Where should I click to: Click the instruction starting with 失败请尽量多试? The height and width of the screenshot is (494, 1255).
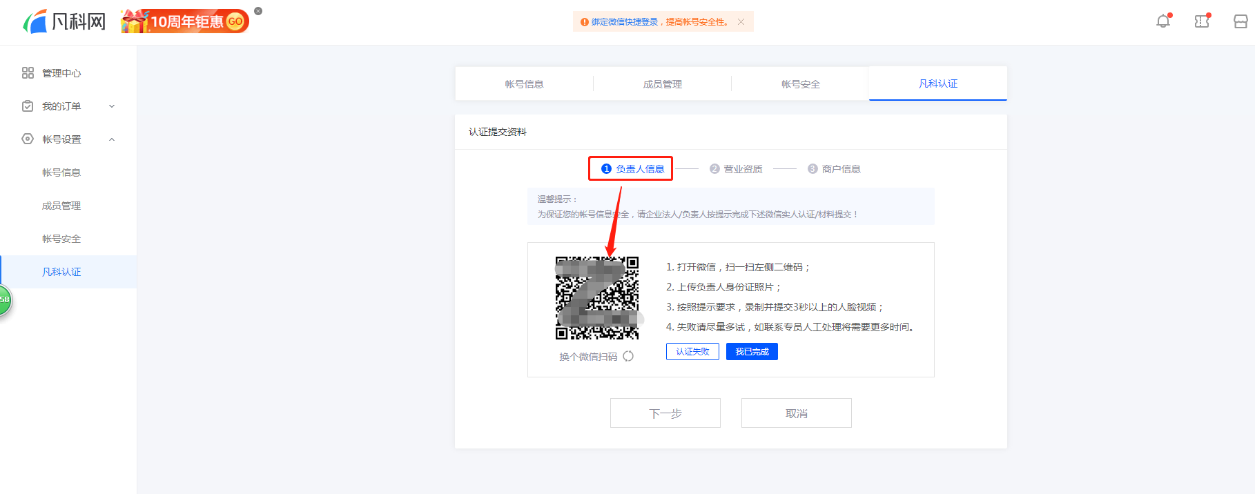click(x=790, y=327)
